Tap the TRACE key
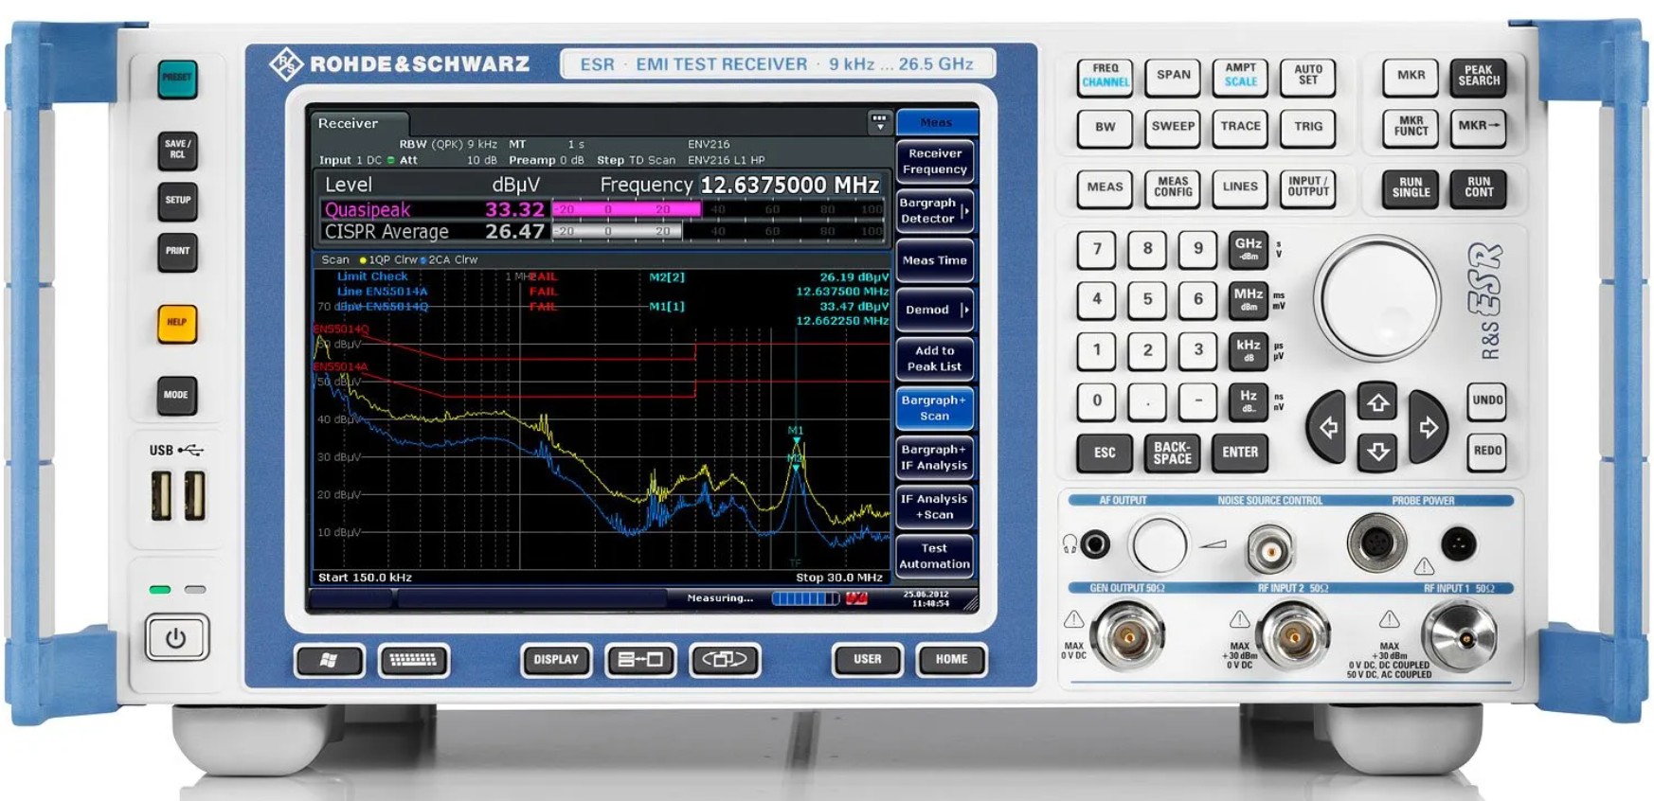This screenshot has height=801, width=1654. (1241, 128)
